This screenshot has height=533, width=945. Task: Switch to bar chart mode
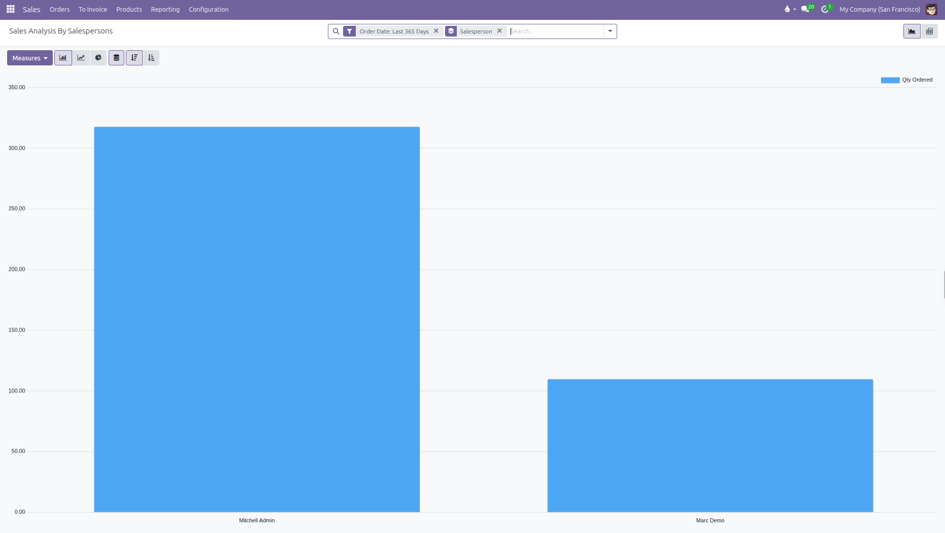click(x=63, y=58)
